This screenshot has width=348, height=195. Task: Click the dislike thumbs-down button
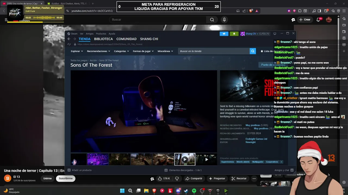(177, 178)
